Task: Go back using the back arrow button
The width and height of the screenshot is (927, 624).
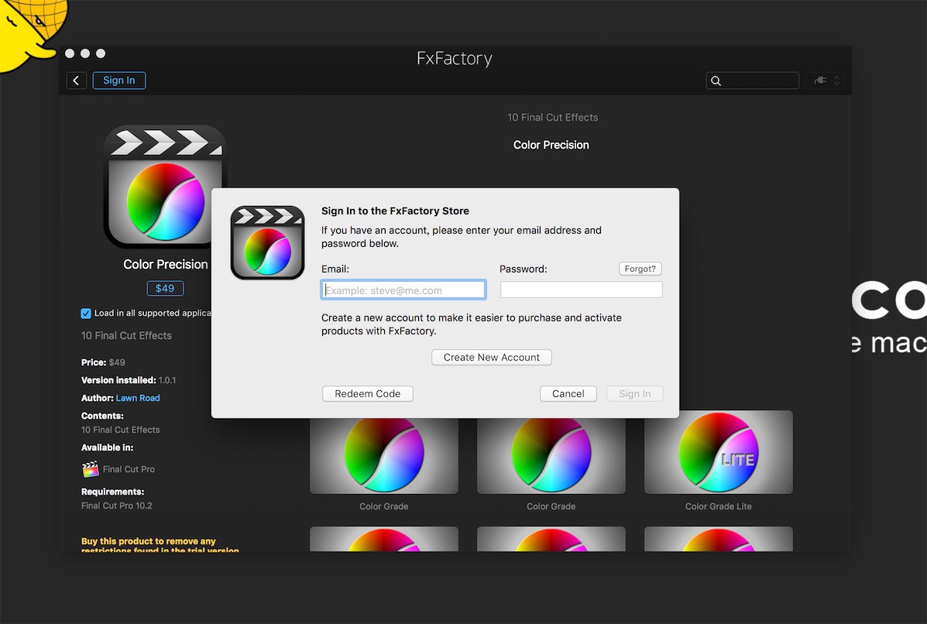Action: [x=76, y=81]
